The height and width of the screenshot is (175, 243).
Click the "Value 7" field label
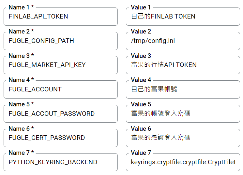(141, 153)
